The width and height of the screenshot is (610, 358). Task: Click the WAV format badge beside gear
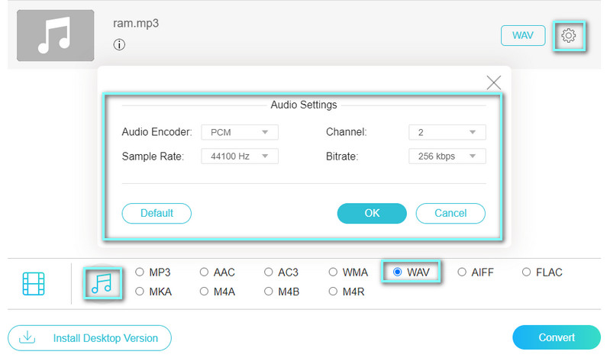tap(523, 36)
